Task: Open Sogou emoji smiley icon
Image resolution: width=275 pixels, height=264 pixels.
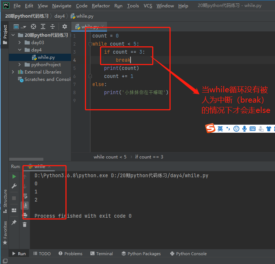Action: pyautogui.click(x=236, y=129)
